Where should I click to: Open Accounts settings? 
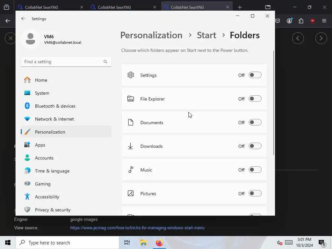pos(66,158)
